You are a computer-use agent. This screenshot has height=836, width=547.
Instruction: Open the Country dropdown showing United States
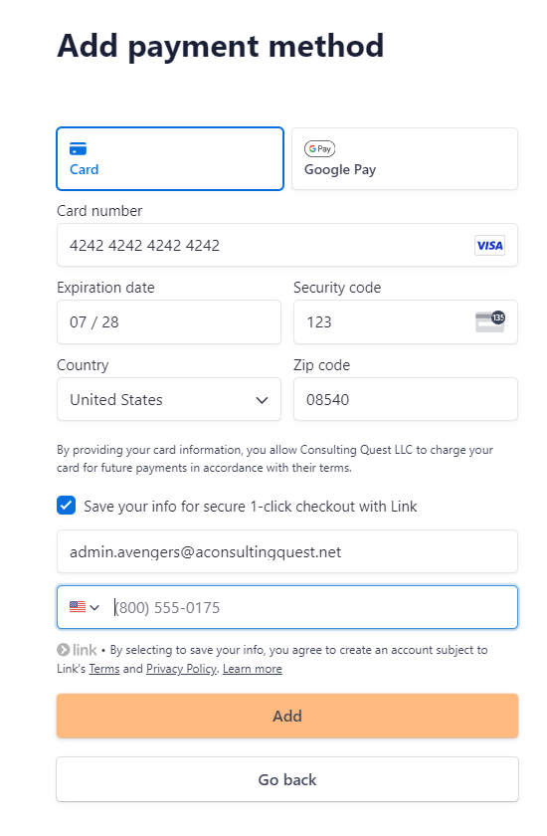(169, 399)
